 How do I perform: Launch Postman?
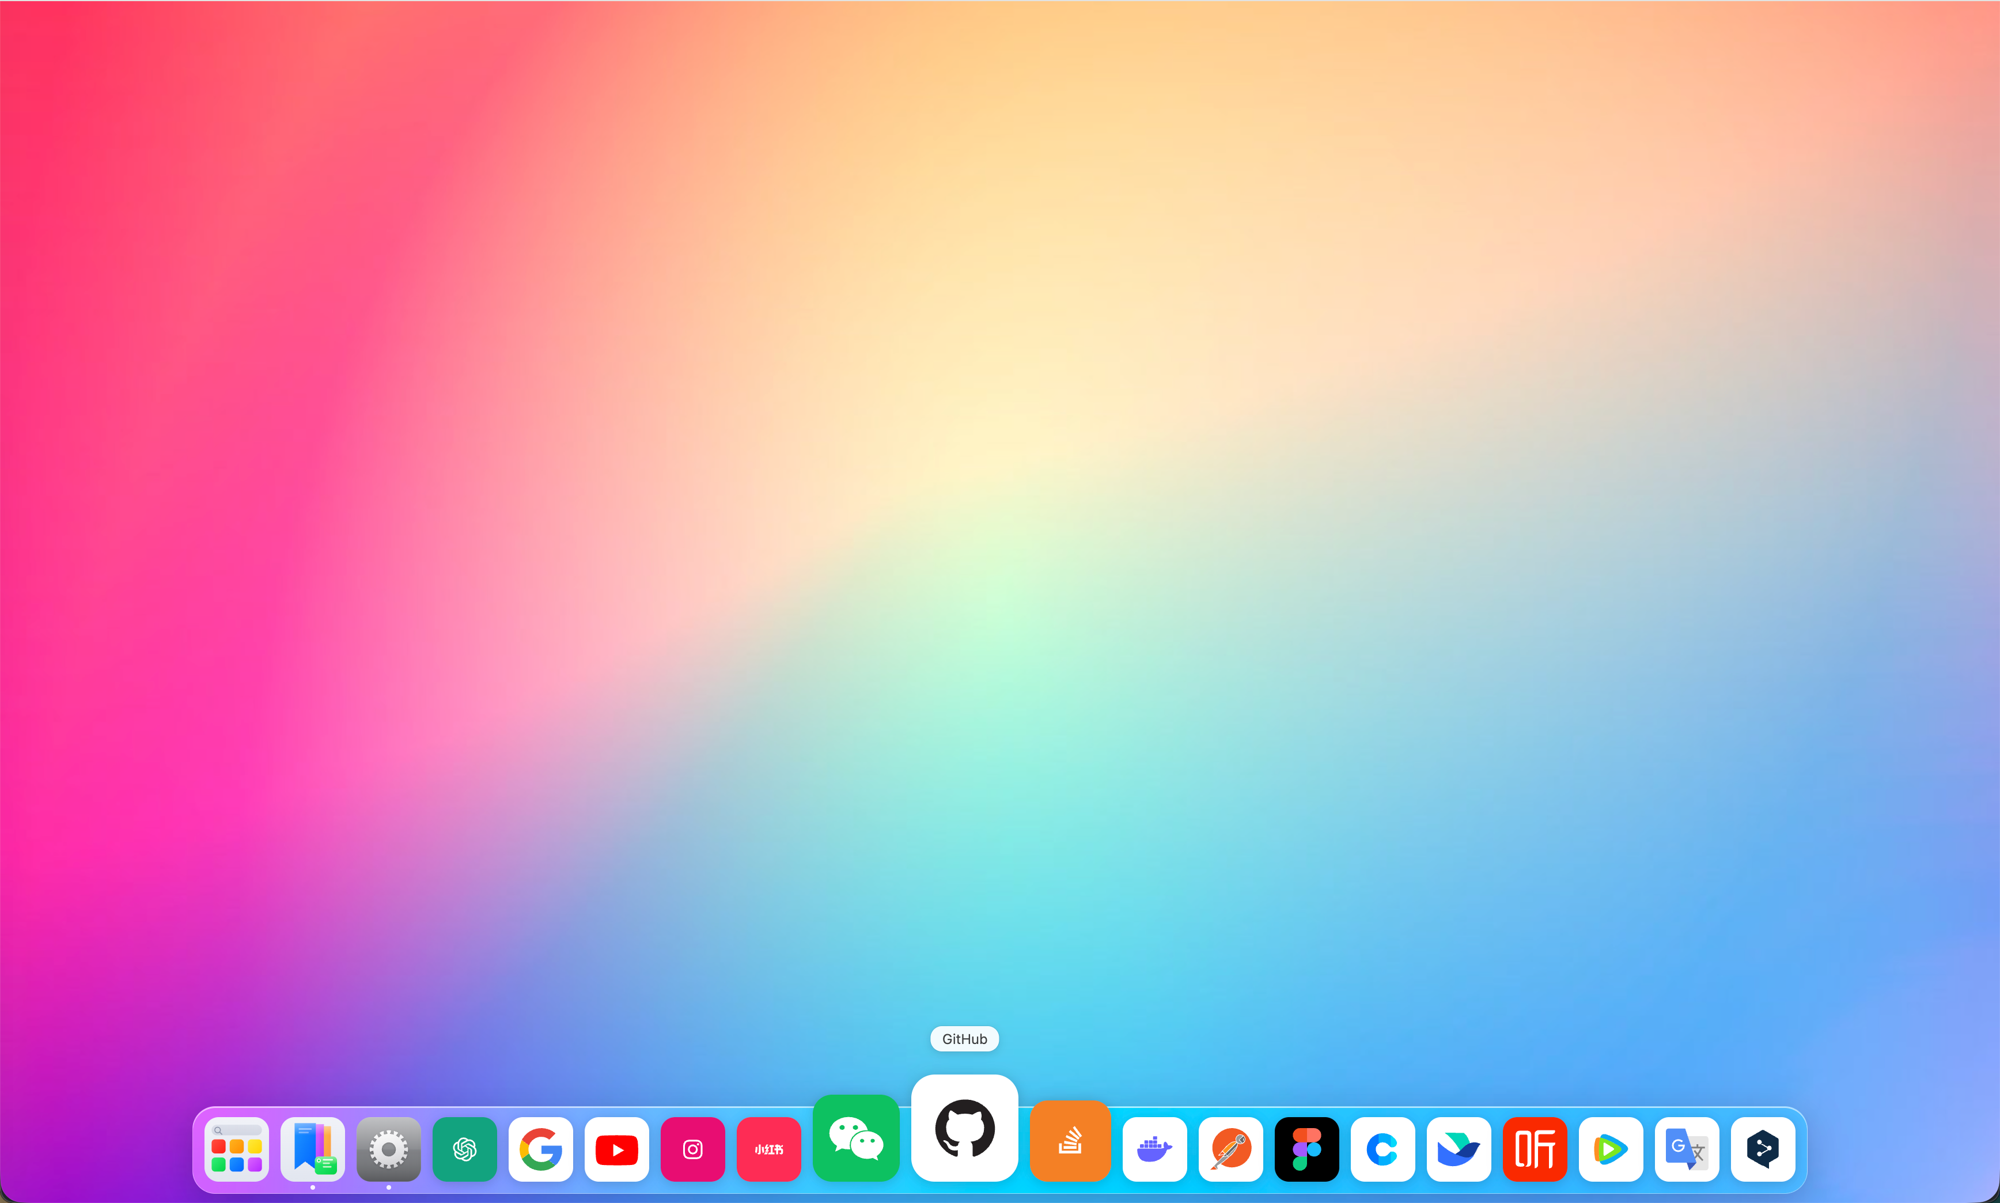[1229, 1149]
